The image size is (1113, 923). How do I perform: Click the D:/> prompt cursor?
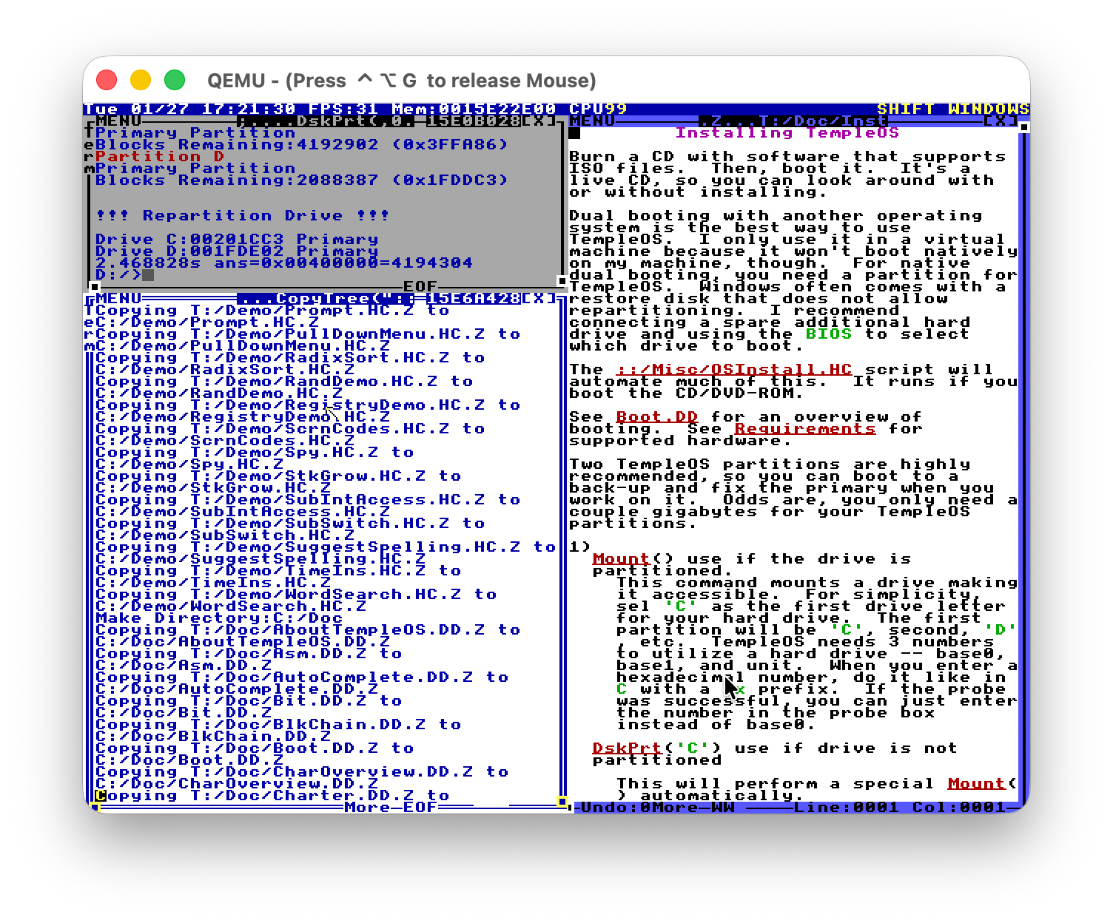148,274
